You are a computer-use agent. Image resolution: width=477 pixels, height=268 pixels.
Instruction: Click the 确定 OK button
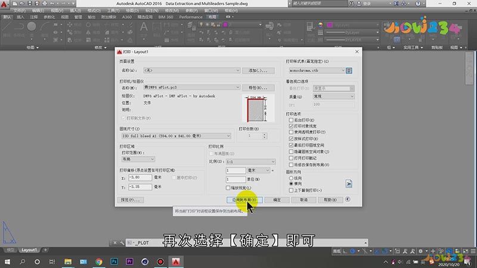tap(277, 200)
